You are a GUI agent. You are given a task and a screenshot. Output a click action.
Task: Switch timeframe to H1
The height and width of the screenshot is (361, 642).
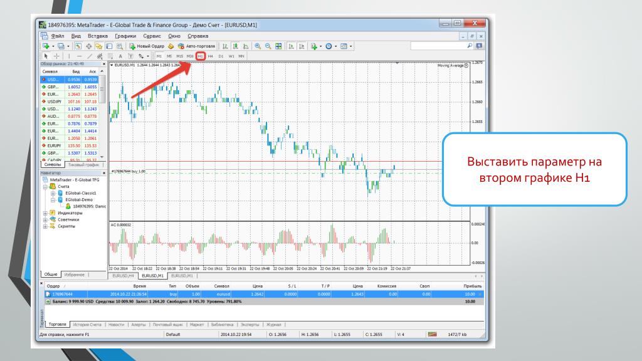pyautogui.click(x=200, y=56)
